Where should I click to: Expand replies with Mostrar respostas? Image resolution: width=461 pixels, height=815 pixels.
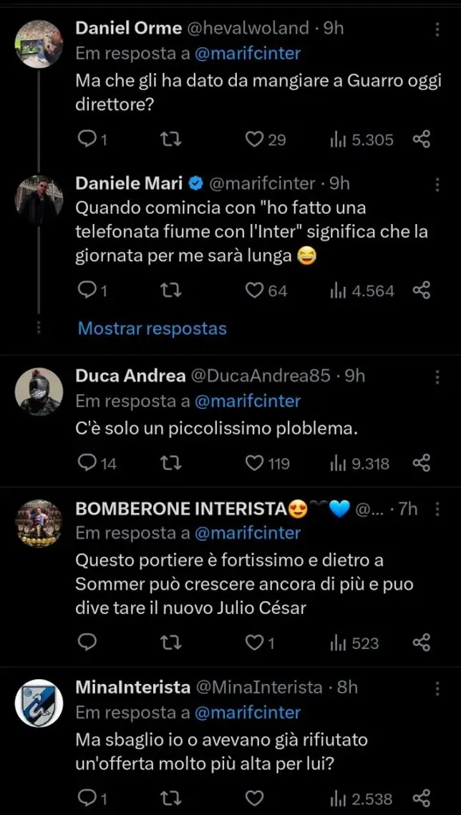[x=152, y=328]
